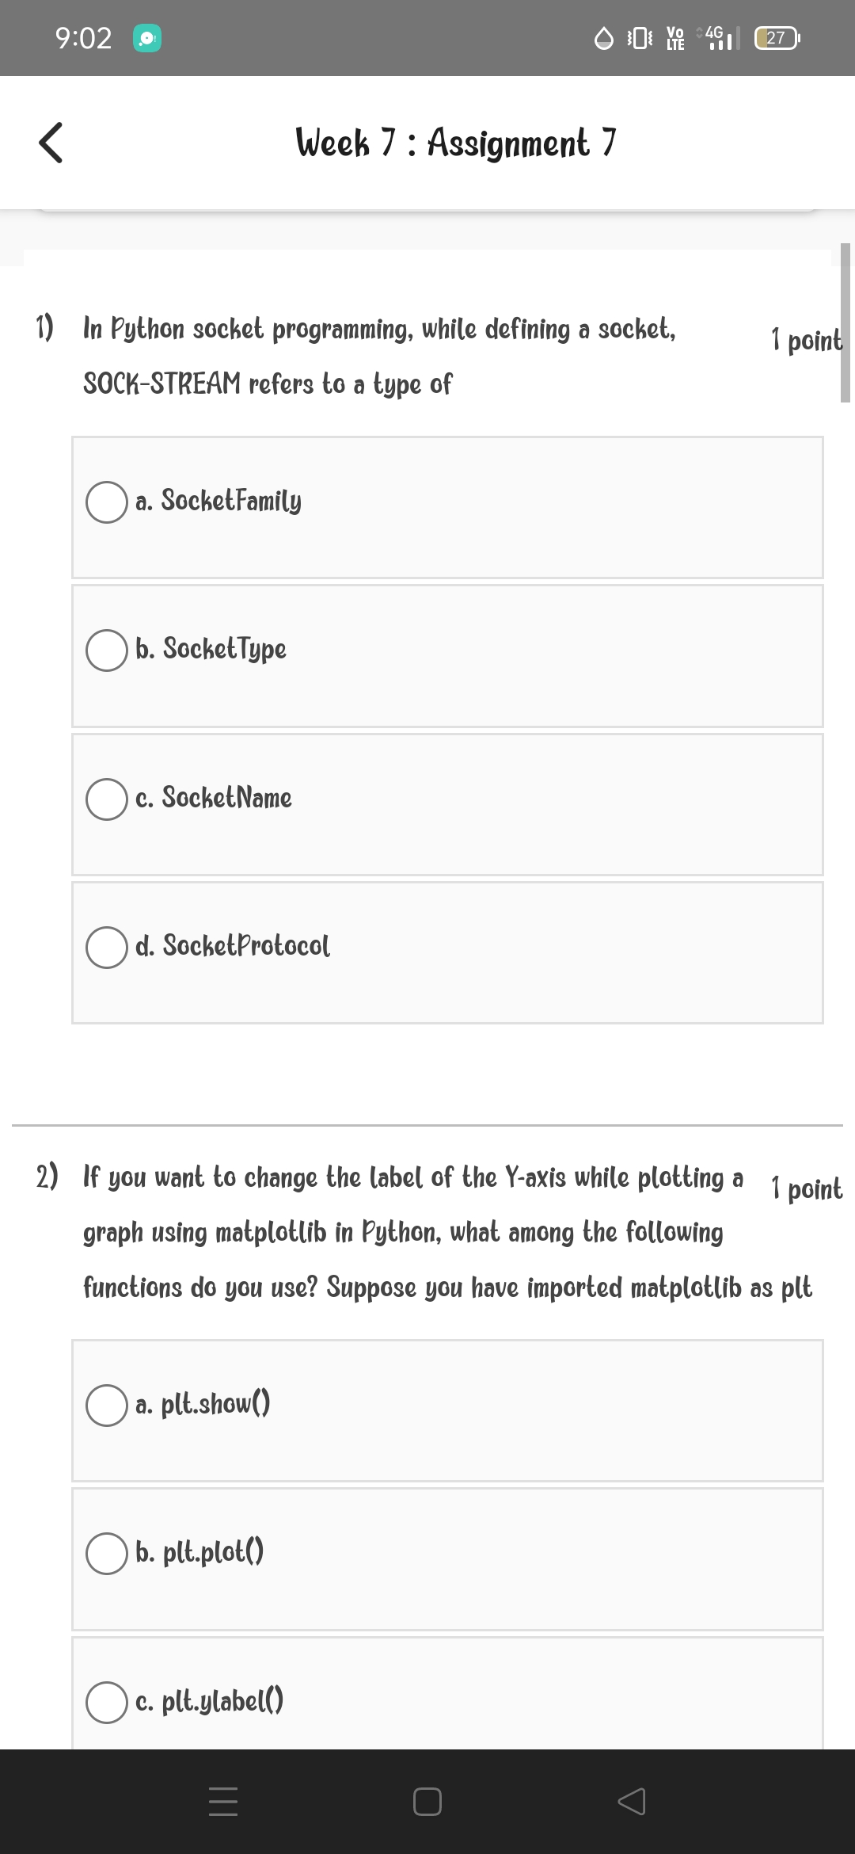This screenshot has width=855, height=1854.
Task: Tap the back arrow icon
Action: point(51,143)
